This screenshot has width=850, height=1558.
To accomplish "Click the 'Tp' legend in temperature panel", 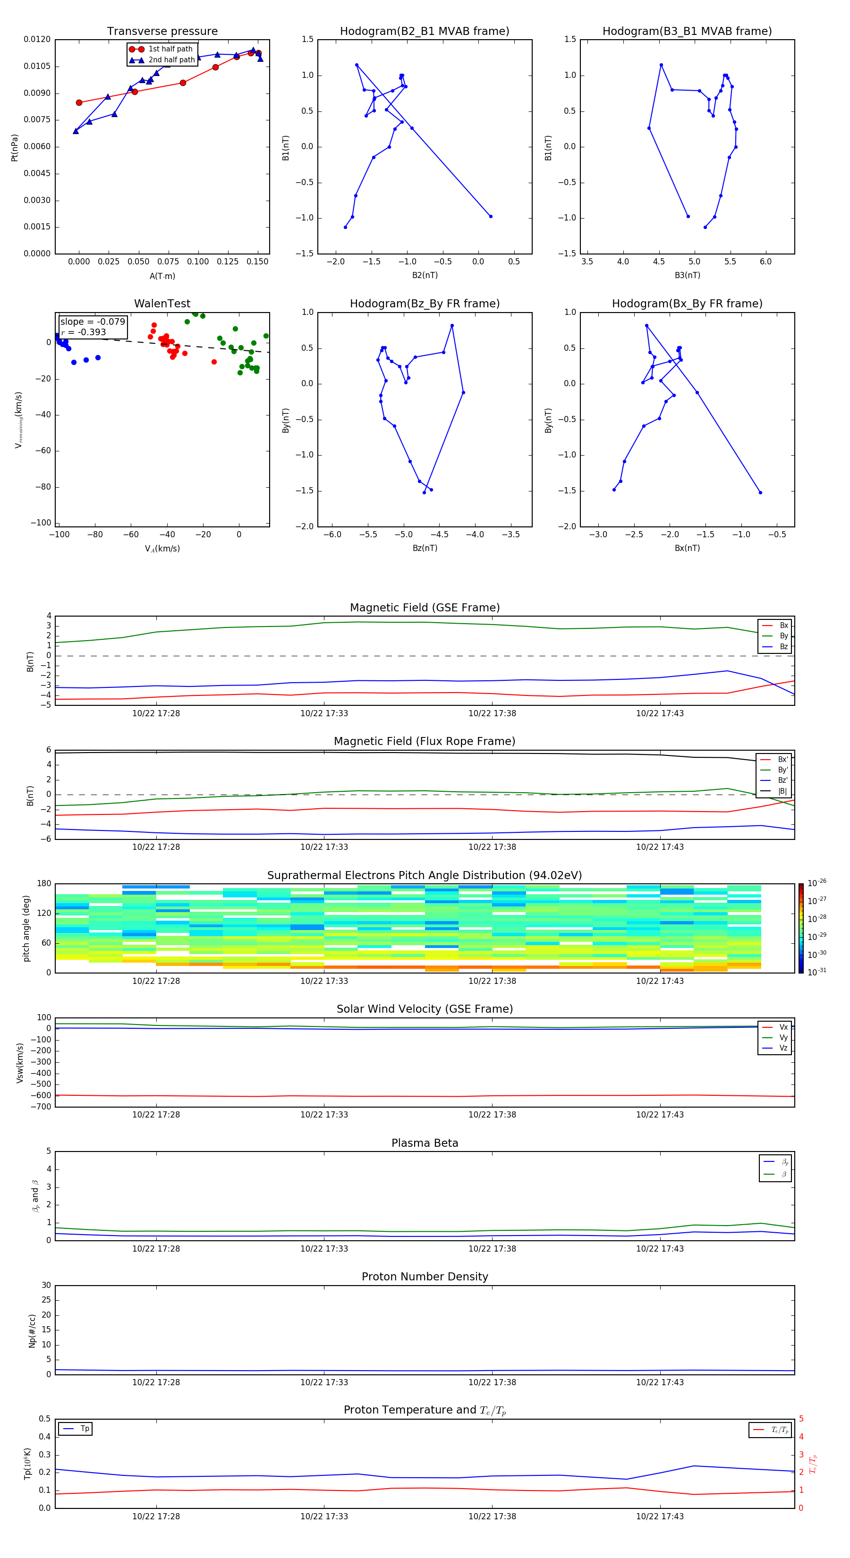I will [x=76, y=1429].
